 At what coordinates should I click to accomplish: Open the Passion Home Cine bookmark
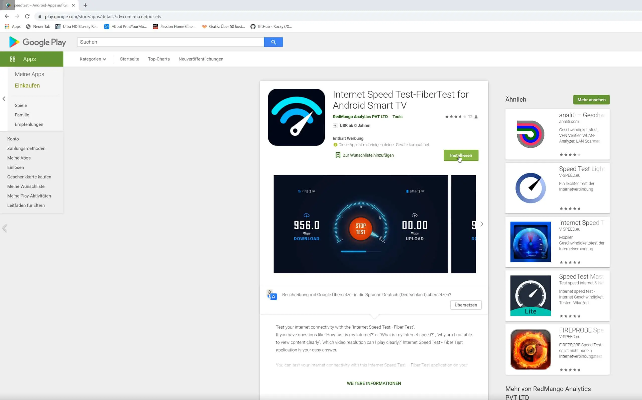(x=174, y=27)
